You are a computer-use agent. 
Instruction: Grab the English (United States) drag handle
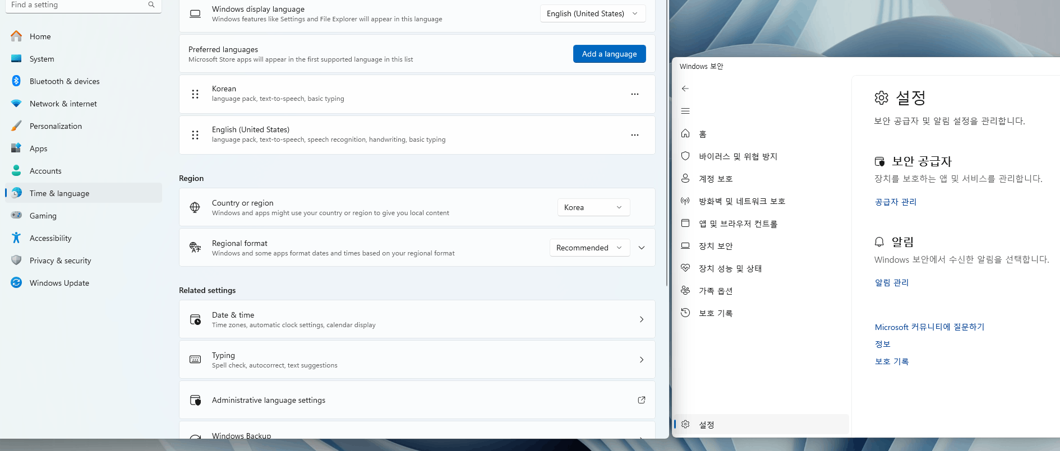click(195, 135)
